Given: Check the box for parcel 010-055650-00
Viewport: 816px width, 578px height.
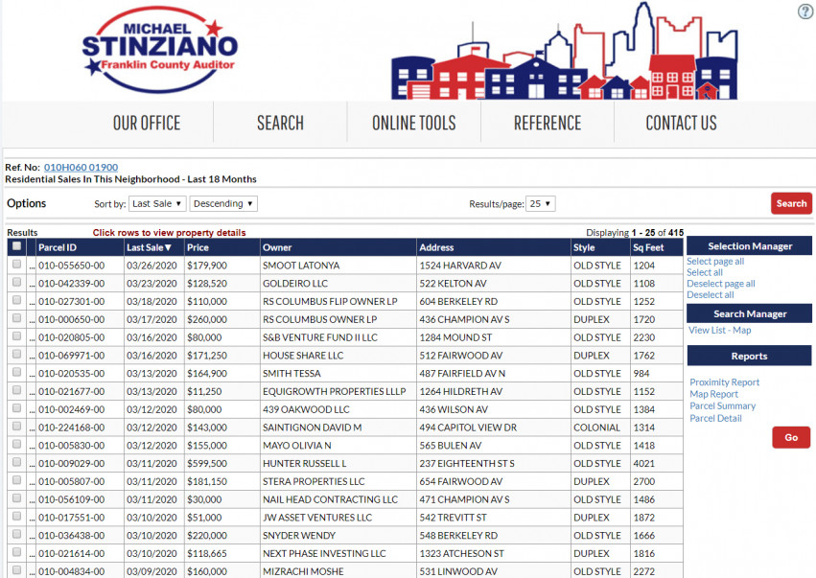Looking at the screenshot, I should tap(16, 265).
